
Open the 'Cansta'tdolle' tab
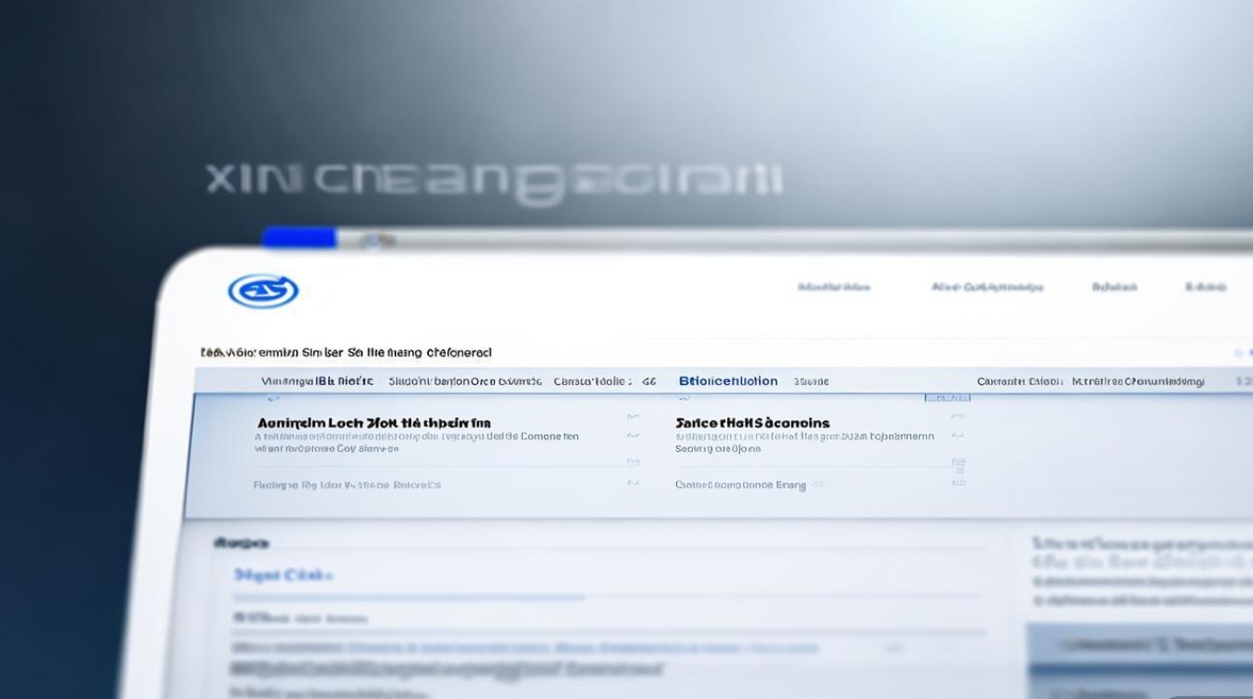[x=592, y=381]
